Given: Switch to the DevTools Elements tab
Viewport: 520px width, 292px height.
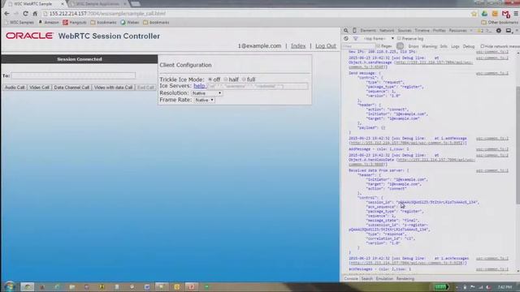Looking at the screenshot, I should (368, 31).
